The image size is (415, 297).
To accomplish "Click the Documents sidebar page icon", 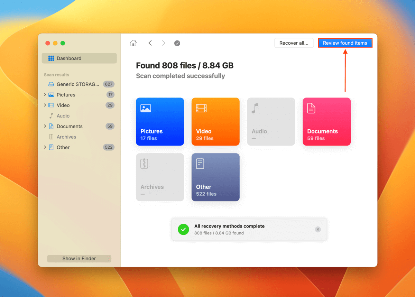I will 51,126.
